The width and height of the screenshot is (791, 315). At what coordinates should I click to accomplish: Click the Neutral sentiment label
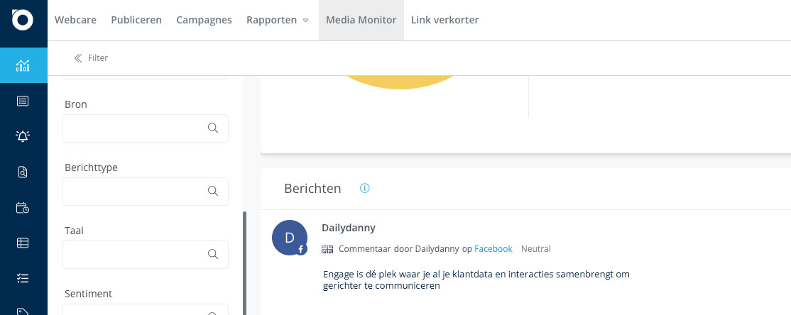click(x=536, y=248)
